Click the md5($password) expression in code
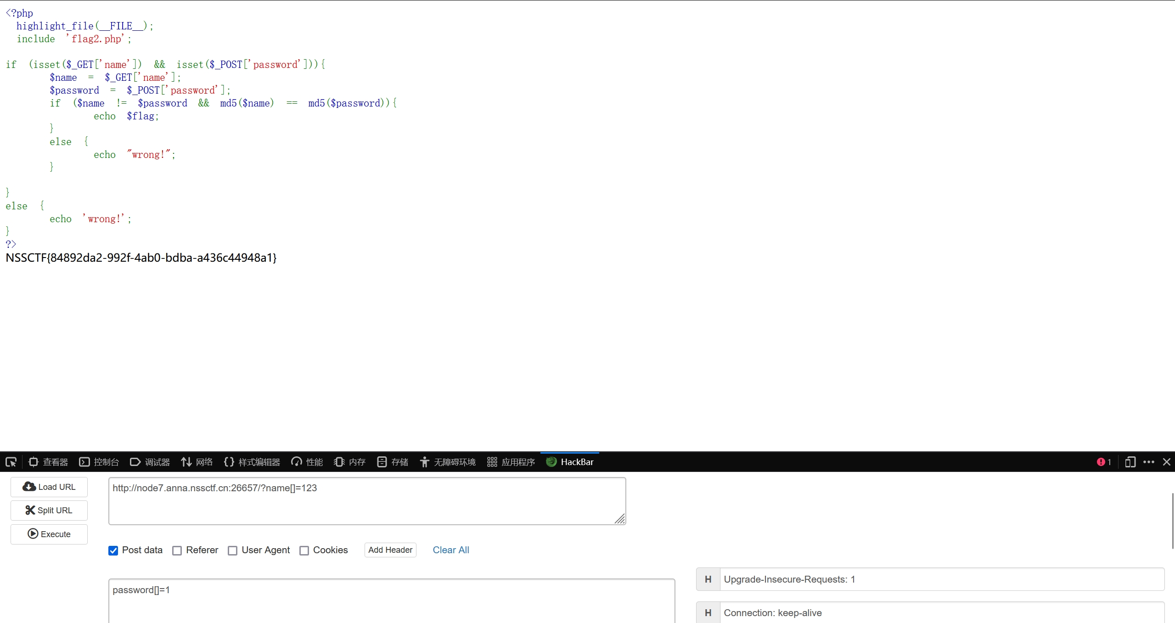The image size is (1175, 623). [349, 103]
